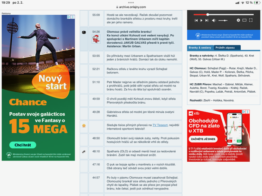Open AdChoices icon on Chance ad
Screen dimensions: 262x196
click(69, 17)
